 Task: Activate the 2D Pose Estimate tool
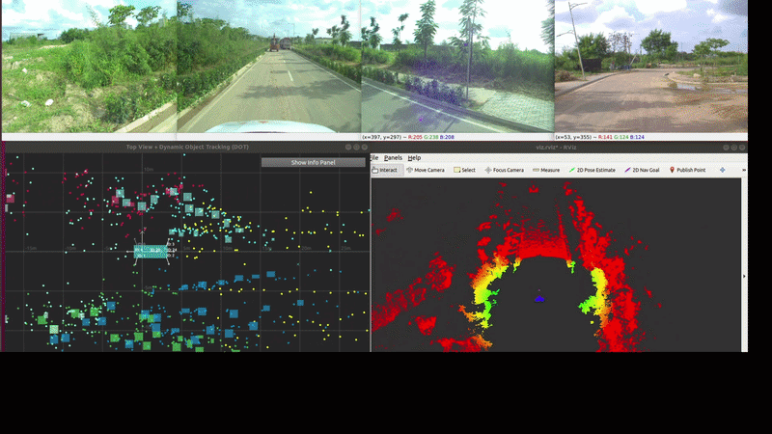coord(592,170)
